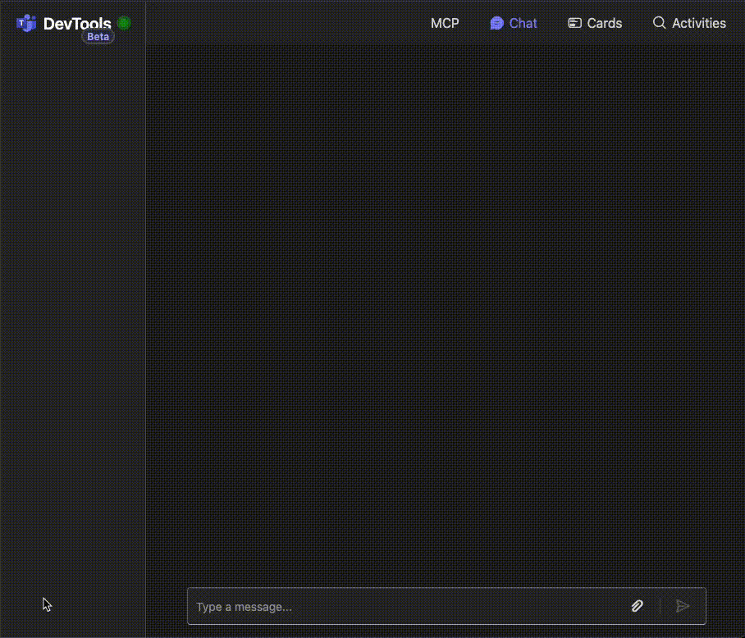Click the vertical border separating sidebar and chat

(146, 328)
